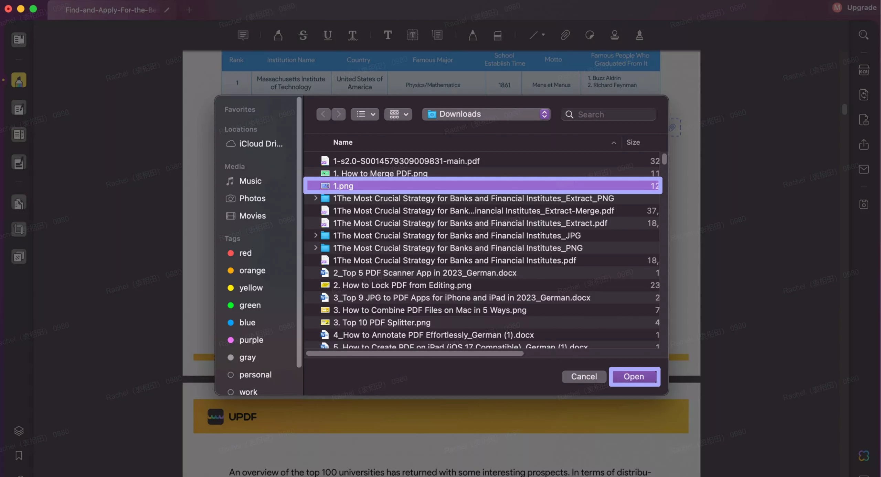Click the search magnifier icon in UPDF
Image resolution: width=881 pixels, height=477 pixels.
pyautogui.click(x=863, y=35)
